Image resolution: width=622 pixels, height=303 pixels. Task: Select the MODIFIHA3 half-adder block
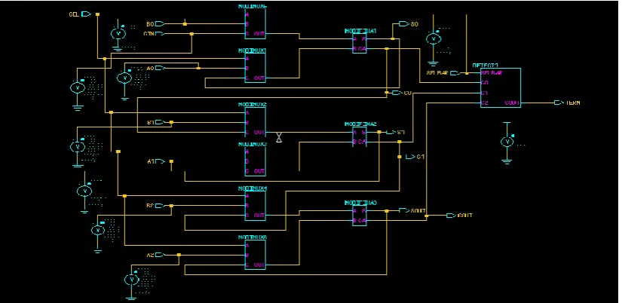coord(360,216)
